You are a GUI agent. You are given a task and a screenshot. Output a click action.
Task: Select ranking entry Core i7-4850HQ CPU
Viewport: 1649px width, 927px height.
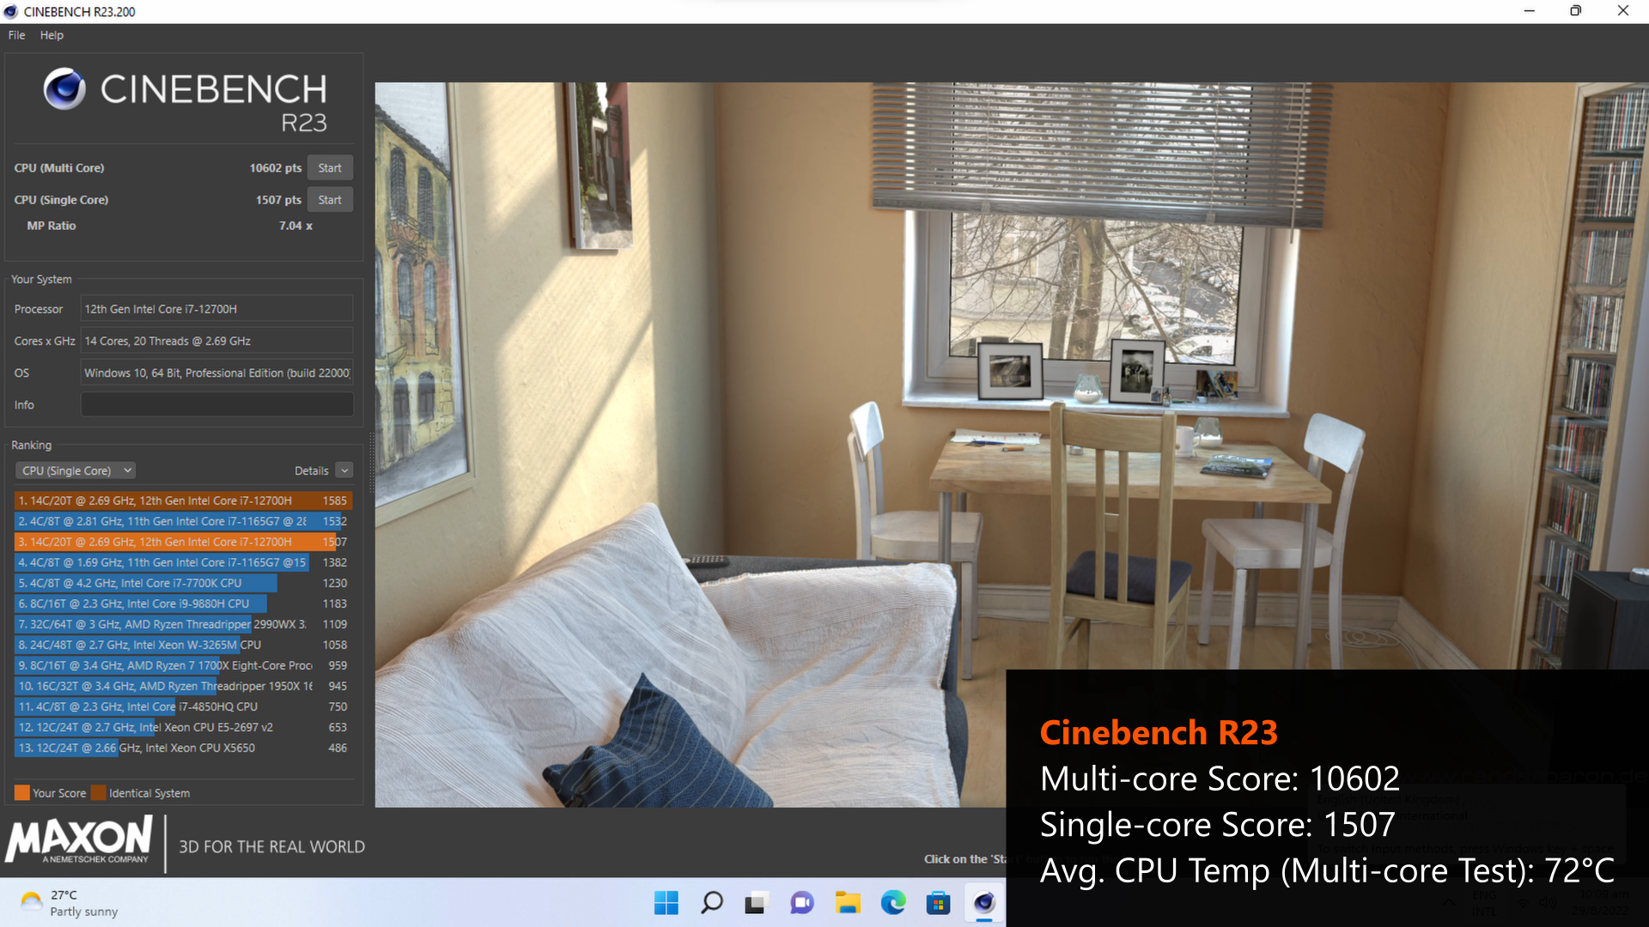(x=183, y=706)
